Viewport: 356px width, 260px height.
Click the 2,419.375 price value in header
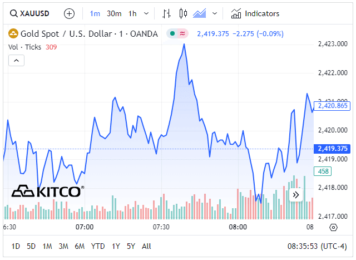click(213, 34)
